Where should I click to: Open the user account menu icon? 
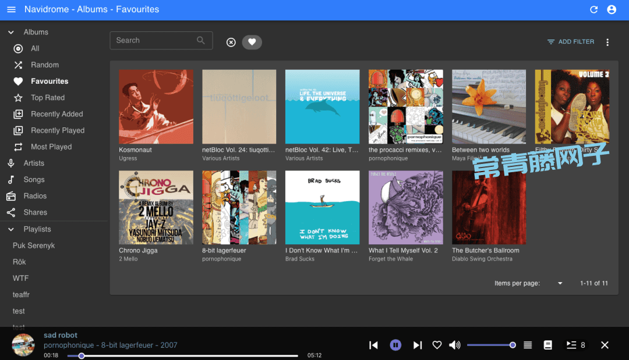click(x=612, y=9)
